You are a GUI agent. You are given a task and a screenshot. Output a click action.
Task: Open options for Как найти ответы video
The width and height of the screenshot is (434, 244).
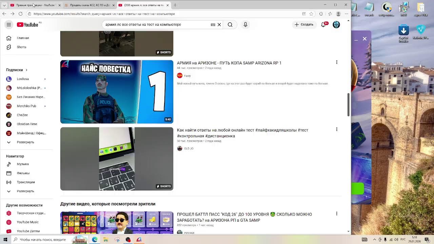[x=337, y=129]
